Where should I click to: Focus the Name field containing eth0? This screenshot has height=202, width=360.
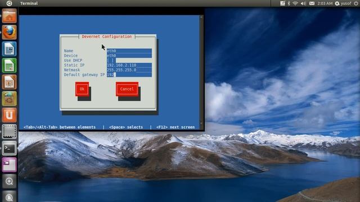tap(129, 51)
